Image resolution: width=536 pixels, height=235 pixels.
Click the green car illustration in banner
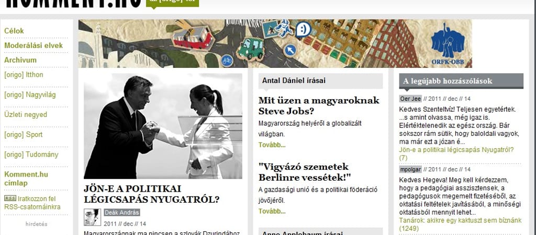tap(252, 49)
